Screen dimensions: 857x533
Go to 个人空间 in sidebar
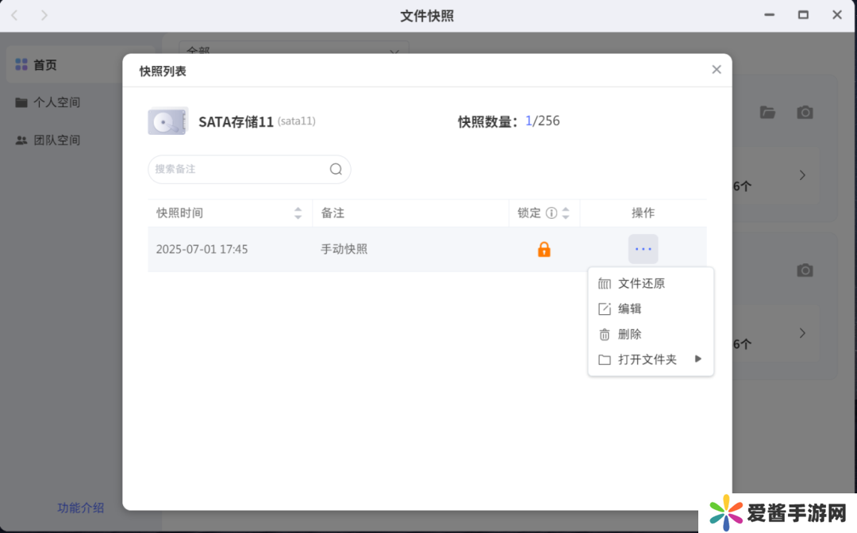[56, 102]
